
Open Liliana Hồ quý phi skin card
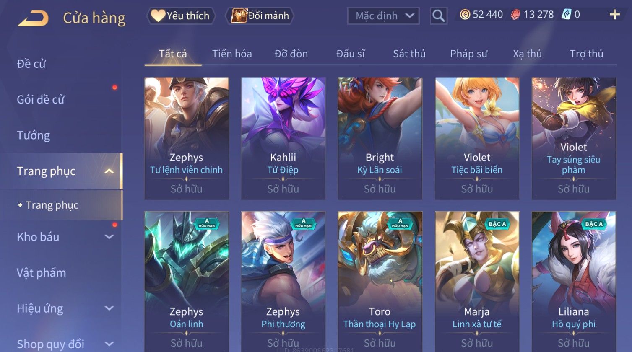click(574, 282)
